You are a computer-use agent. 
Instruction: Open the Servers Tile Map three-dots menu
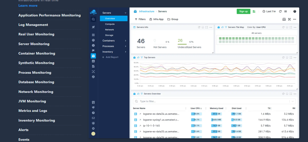(295, 27)
